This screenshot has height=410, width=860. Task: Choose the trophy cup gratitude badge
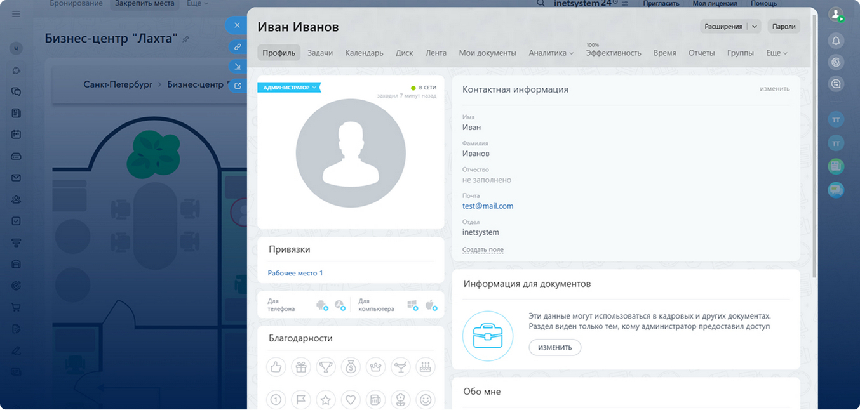pyautogui.click(x=326, y=366)
